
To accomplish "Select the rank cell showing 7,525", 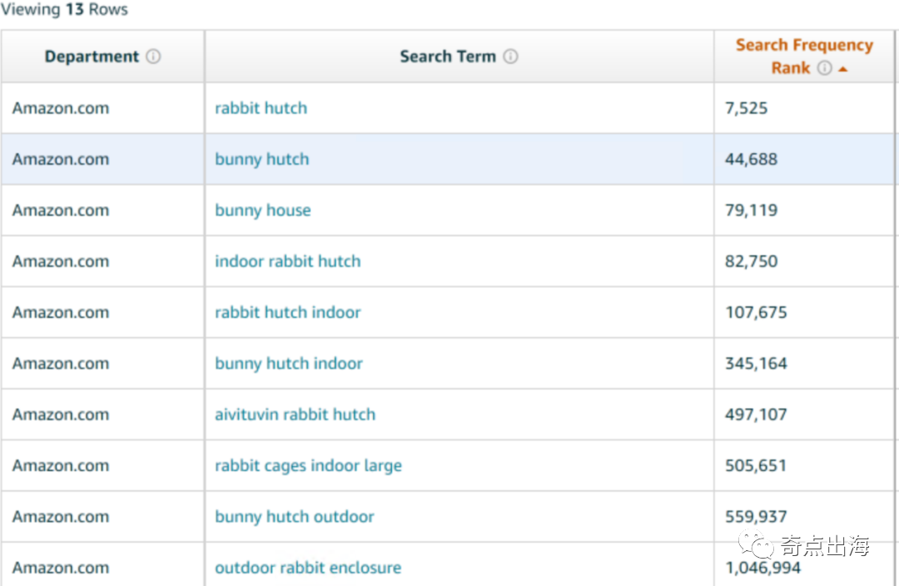I will pos(746,108).
